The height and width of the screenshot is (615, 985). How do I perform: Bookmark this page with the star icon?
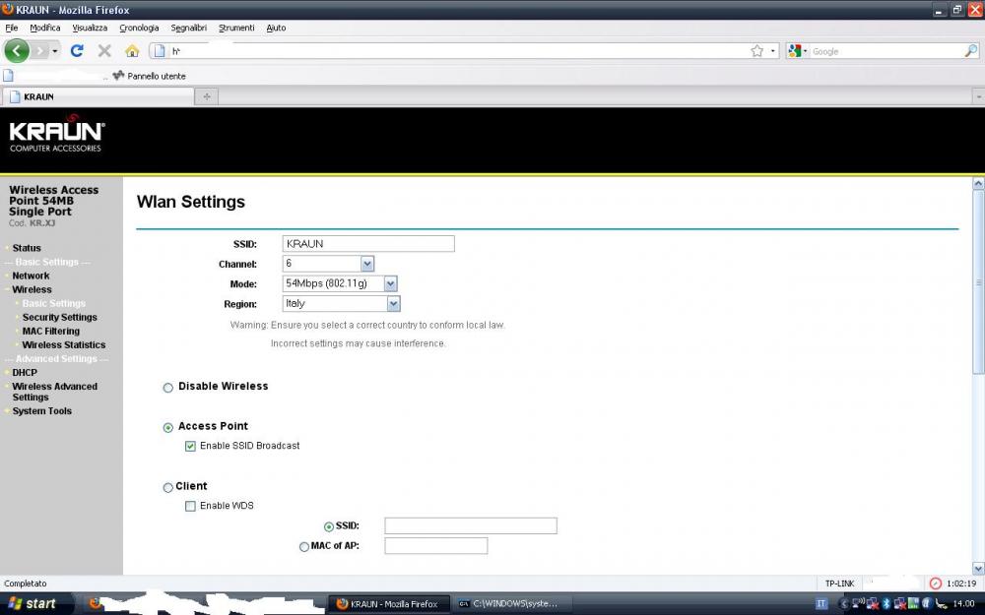(756, 51)
